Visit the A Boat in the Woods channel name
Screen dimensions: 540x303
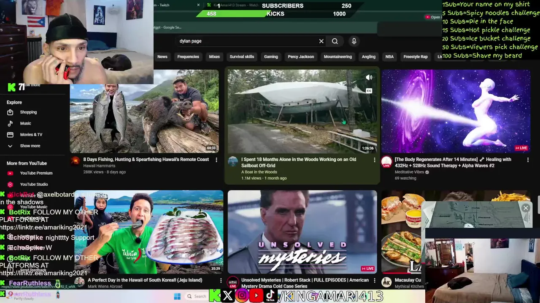pos(259,172)
